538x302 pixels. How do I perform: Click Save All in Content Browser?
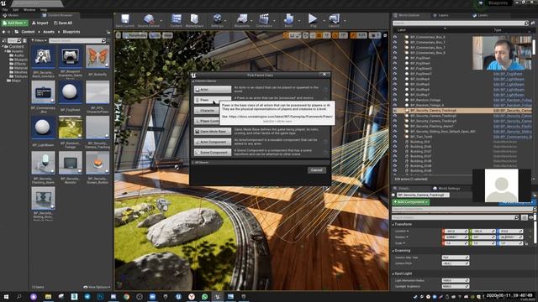click(63, 23)
